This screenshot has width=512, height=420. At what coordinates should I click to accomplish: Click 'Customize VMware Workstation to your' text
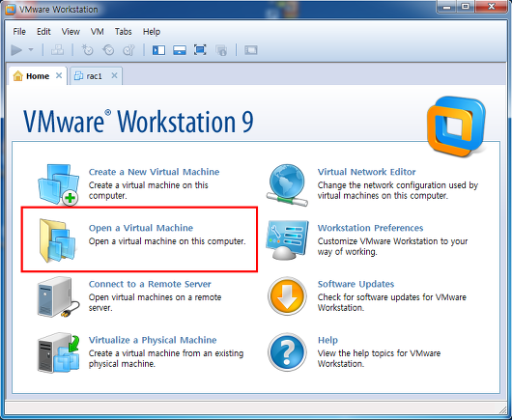(x=392, y=241)
